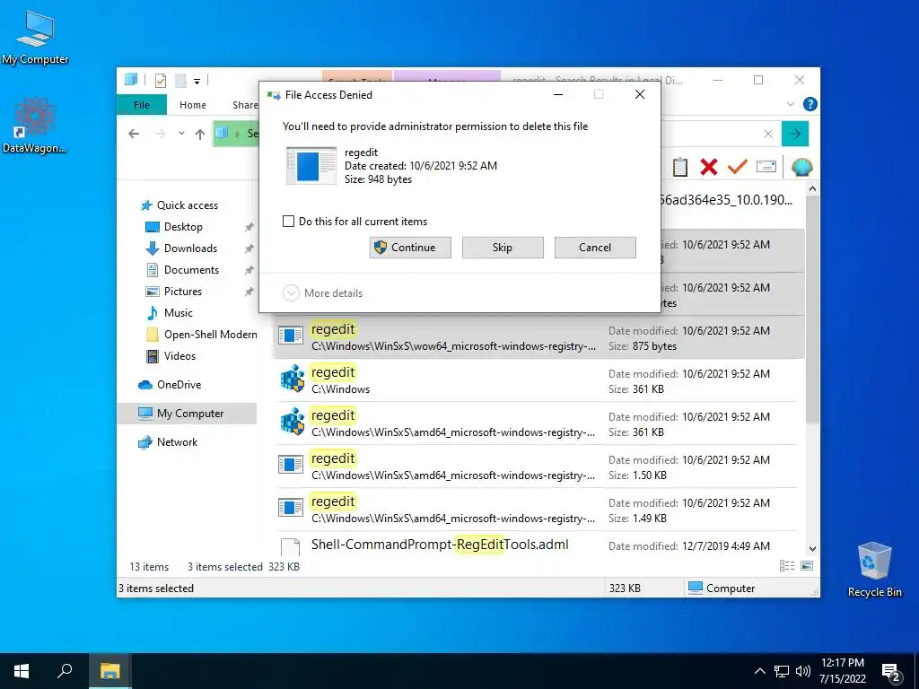This screenshot has width=919, height=689.
Task: Click the Paste clipboard toolbar icon
Action: 680,167
